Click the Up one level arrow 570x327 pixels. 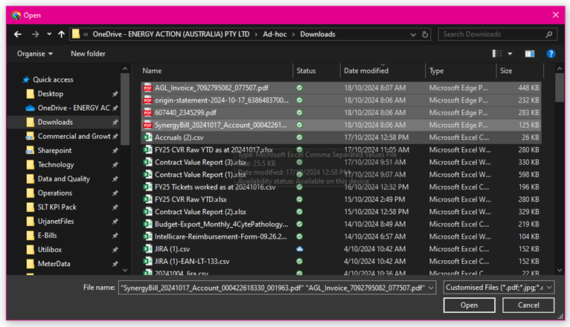(61, 34)
